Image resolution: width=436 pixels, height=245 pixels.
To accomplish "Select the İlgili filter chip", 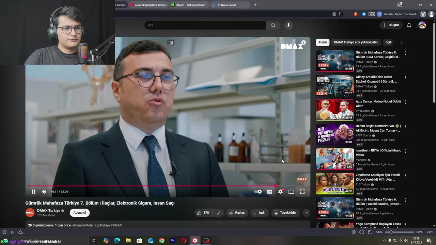I will (388, 42).
